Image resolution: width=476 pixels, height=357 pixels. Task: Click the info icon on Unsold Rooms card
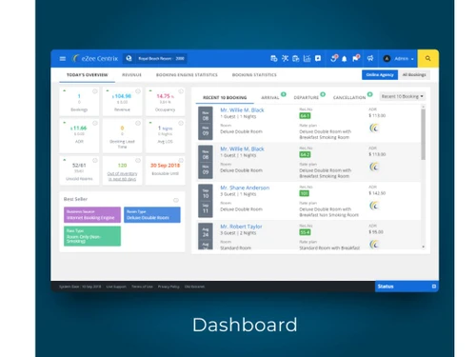94,161
